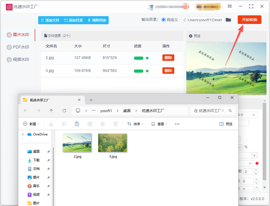Expand the OneDrive tree node
This screenshot has height=206, width=270.
(x=23, y=134)
